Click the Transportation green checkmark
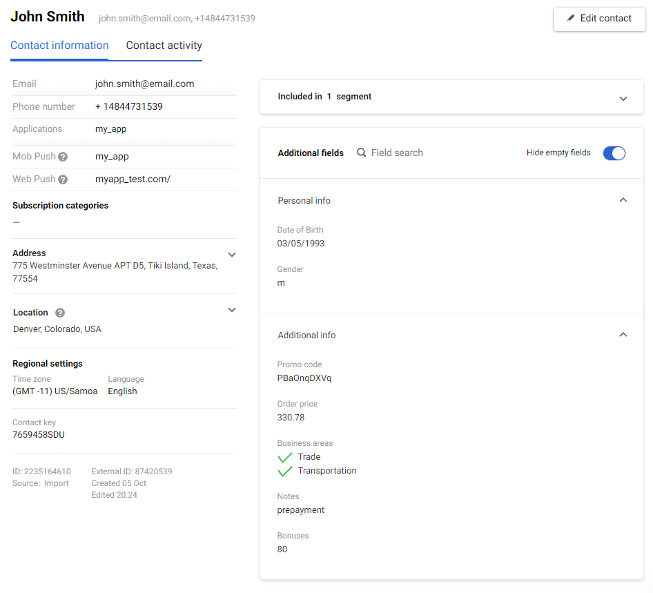 pos(285,472)
